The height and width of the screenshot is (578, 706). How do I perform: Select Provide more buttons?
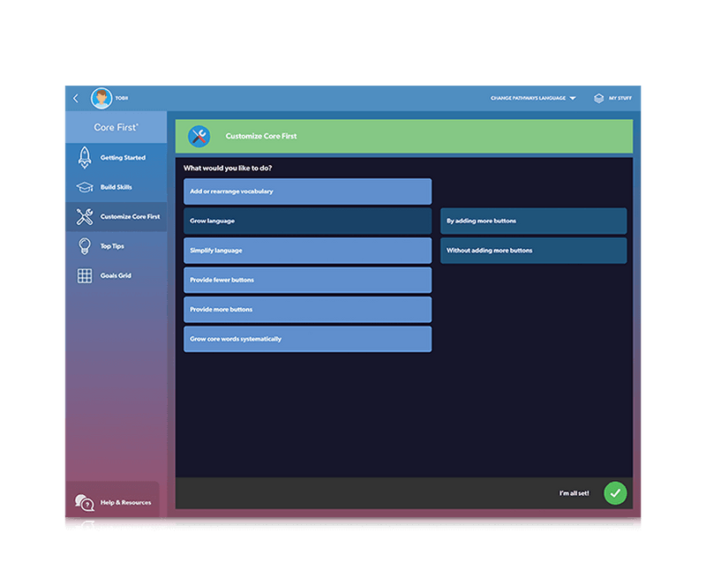pyautogui.click(x=307, y=309)
